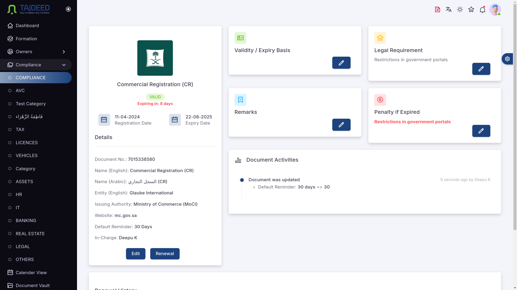This screenshot has height=290, width=517.
Task: Edit Legal Requirement with pencil icon
Action: click(x=481, y=69)
